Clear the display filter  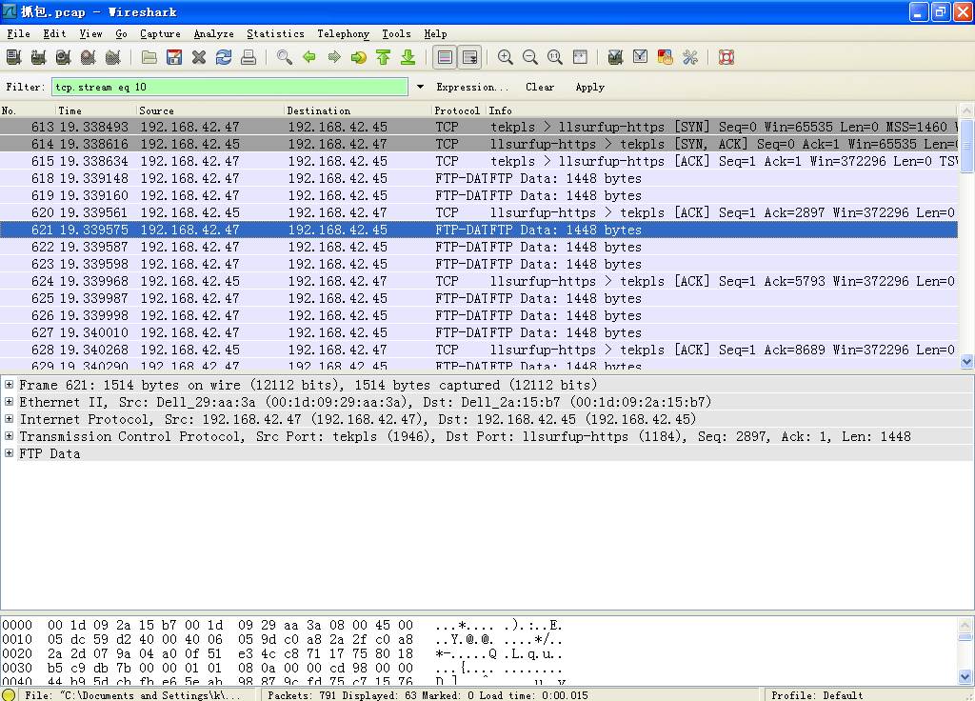[540, 87]
